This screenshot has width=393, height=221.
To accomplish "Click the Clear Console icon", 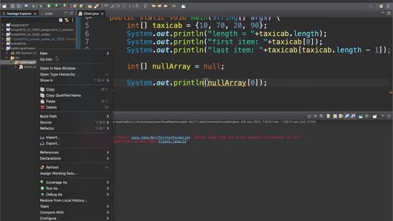I will (x=328, y=116).
